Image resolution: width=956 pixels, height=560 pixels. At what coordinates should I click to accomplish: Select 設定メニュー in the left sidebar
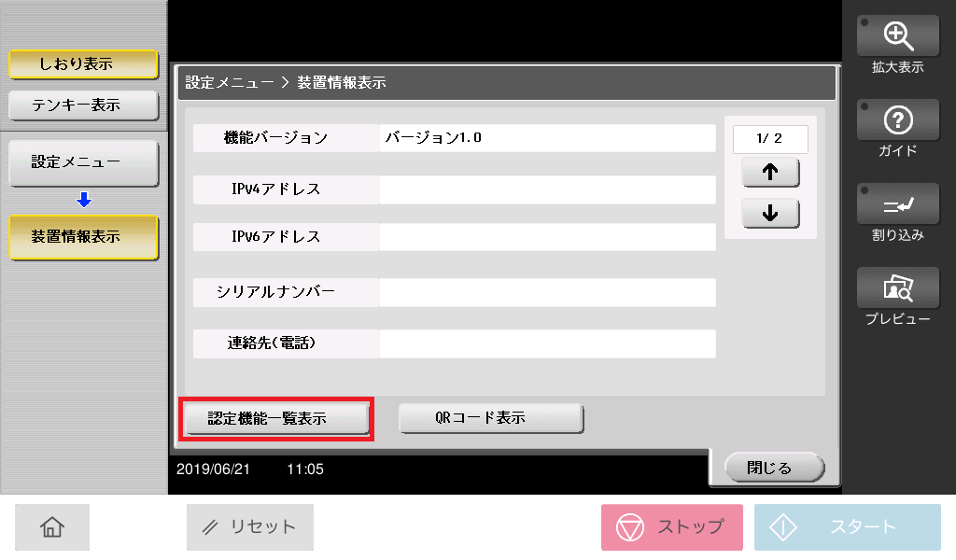point(83,162)
